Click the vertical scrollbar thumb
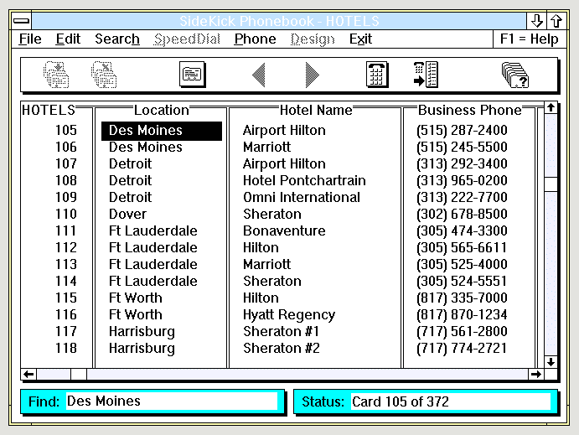Screen dimensions: 579x435 tap(551, 184)
